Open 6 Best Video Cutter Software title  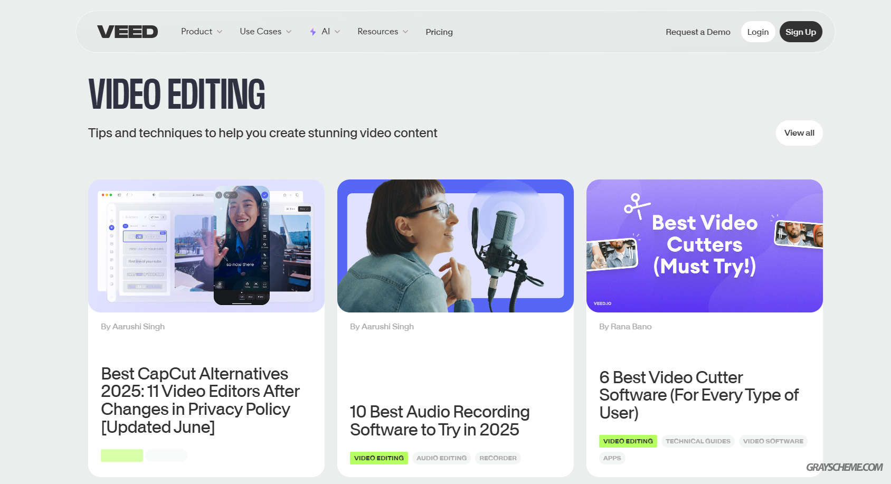(x=699, y=395)
